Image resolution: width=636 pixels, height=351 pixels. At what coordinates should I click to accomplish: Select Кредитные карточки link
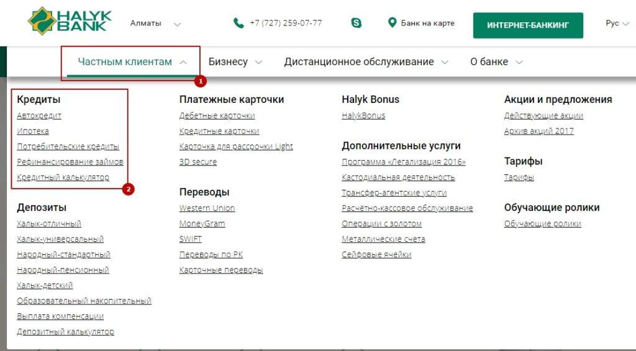pyautogui.click(x=219, y=131)
